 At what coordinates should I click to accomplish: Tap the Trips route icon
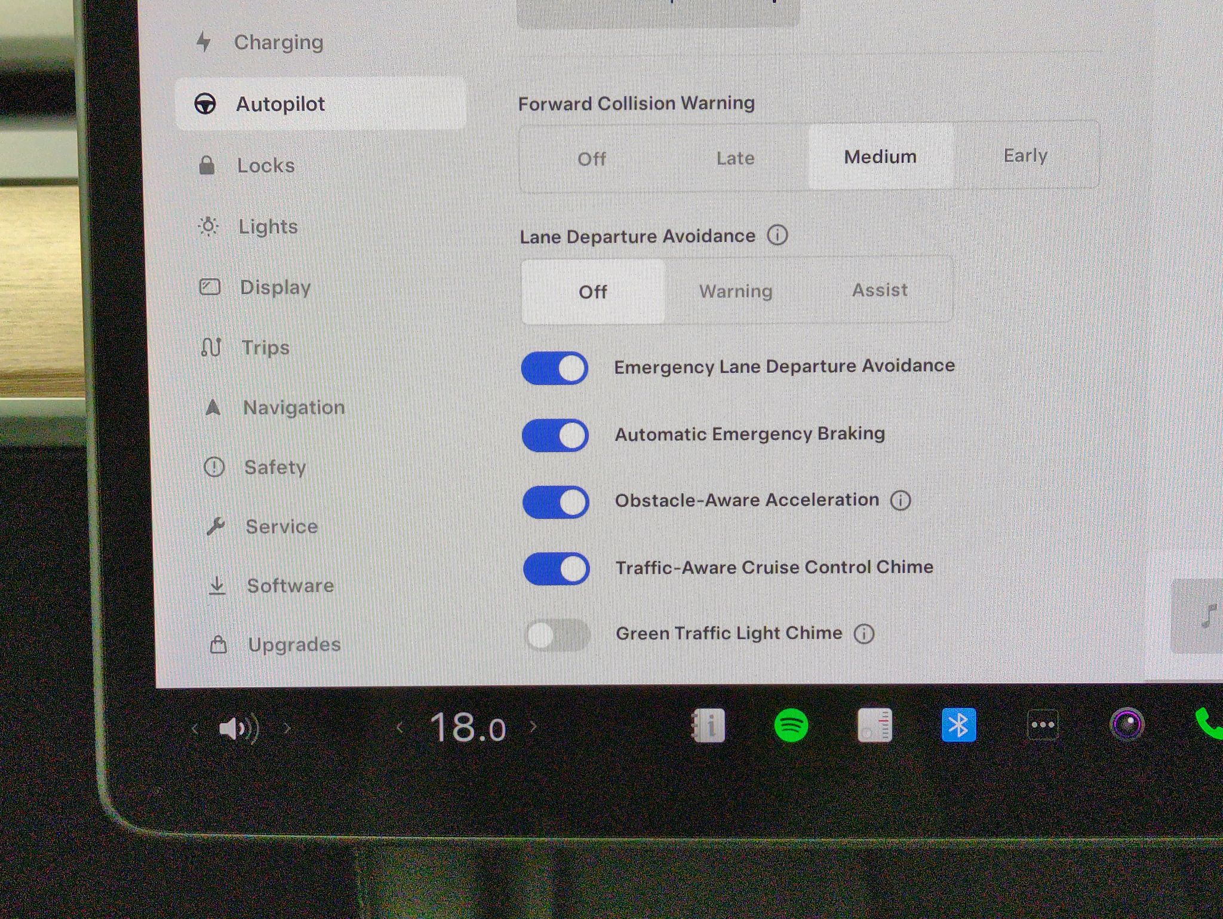tap(211, 347)
